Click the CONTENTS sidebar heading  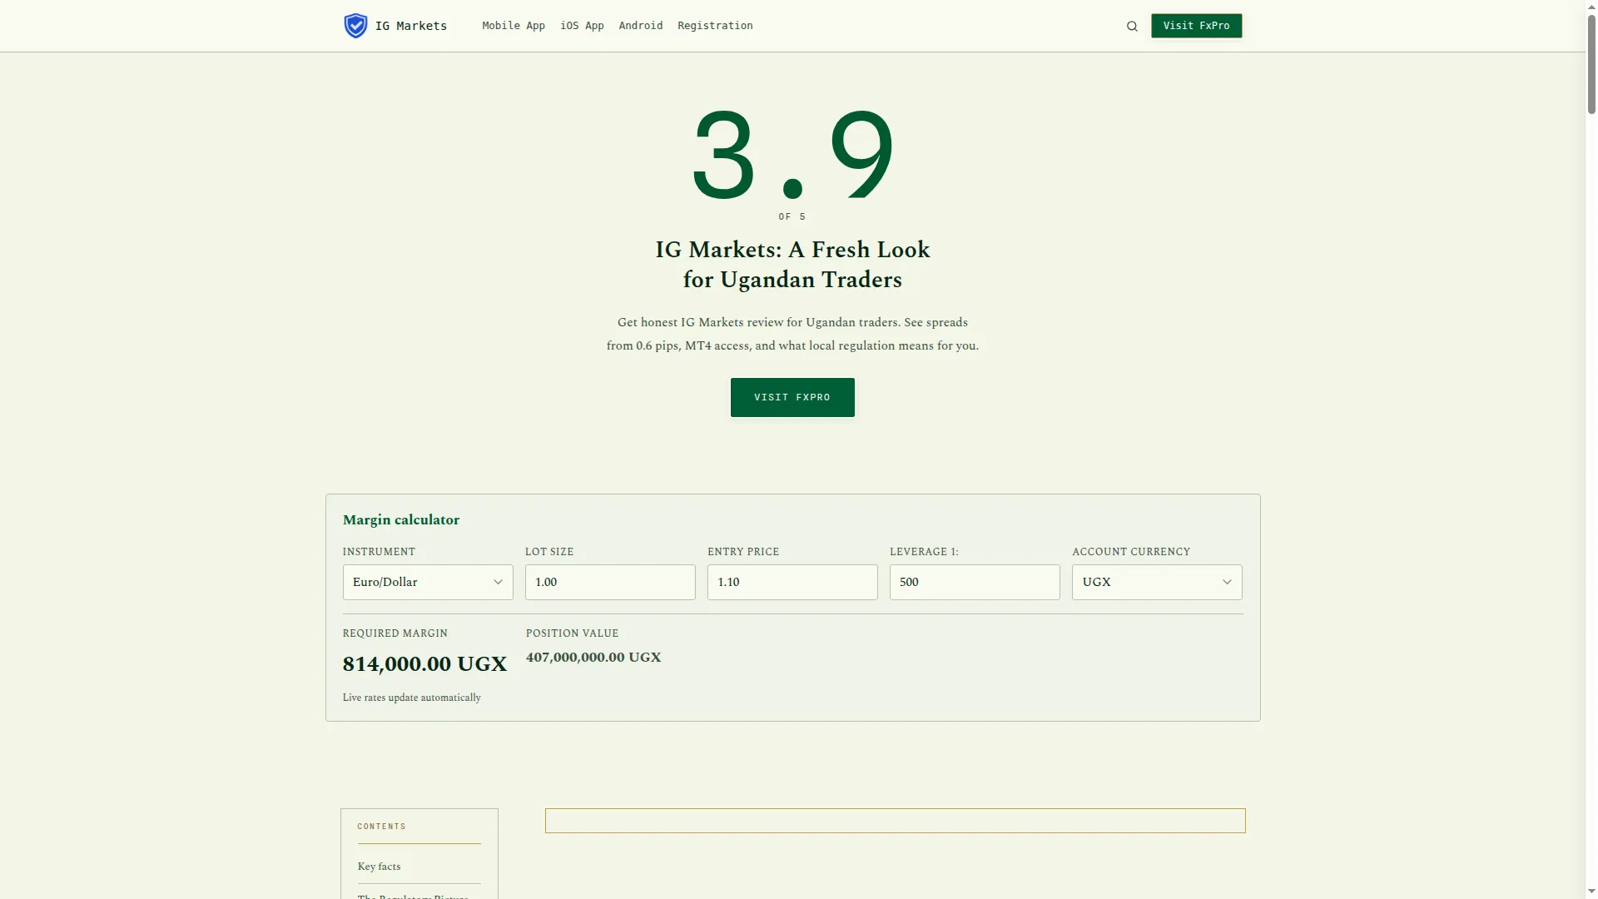click(x=382, y=827)
